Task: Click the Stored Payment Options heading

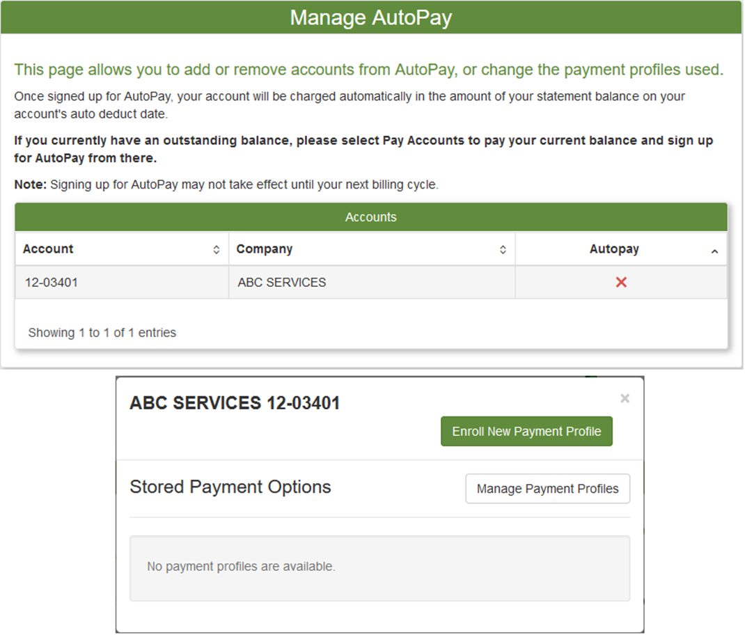Action: pos(230,487)
